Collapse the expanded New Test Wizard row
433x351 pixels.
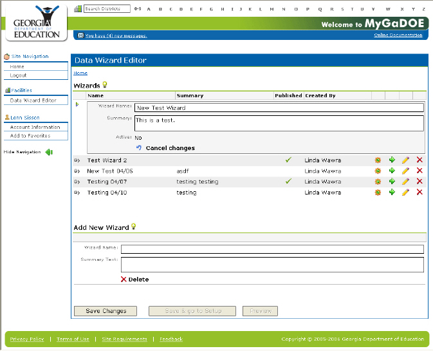[x=77, y=104]
